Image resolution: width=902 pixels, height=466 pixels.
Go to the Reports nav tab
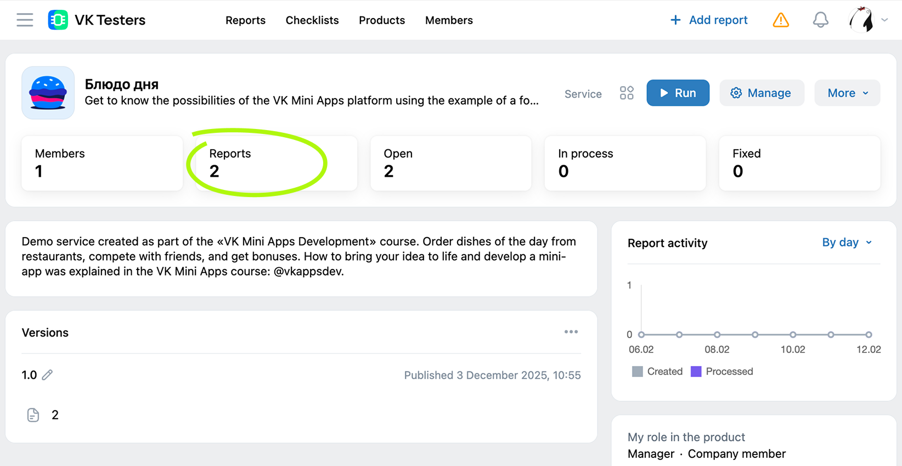click(x=245, y=20)
